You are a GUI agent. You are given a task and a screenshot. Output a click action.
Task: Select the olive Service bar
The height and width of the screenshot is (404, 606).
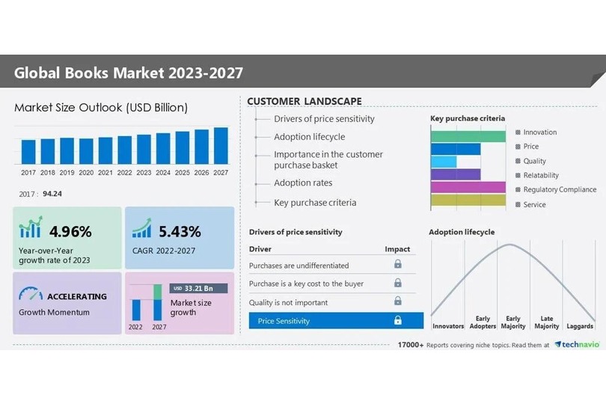pos(468,200)
